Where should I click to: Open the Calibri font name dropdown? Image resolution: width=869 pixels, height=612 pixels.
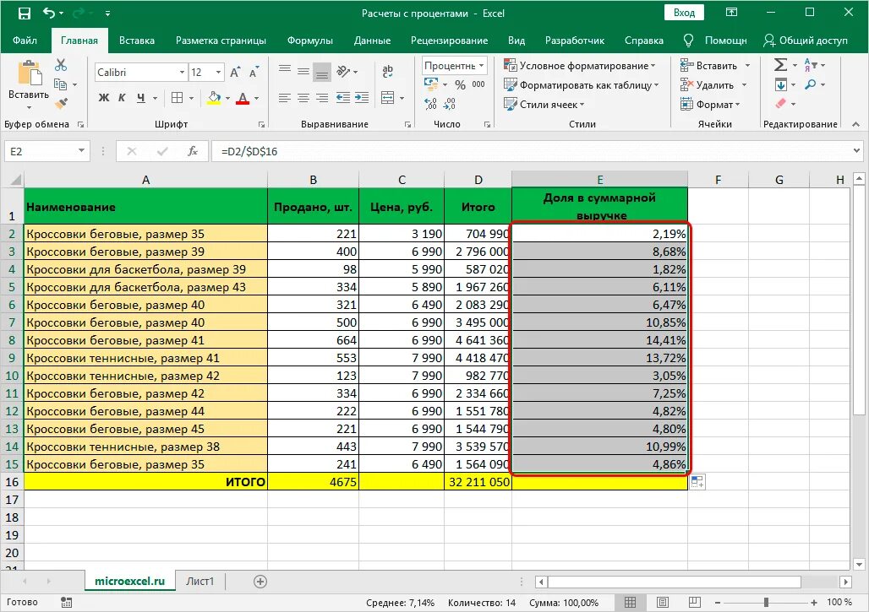pos(182,73)
